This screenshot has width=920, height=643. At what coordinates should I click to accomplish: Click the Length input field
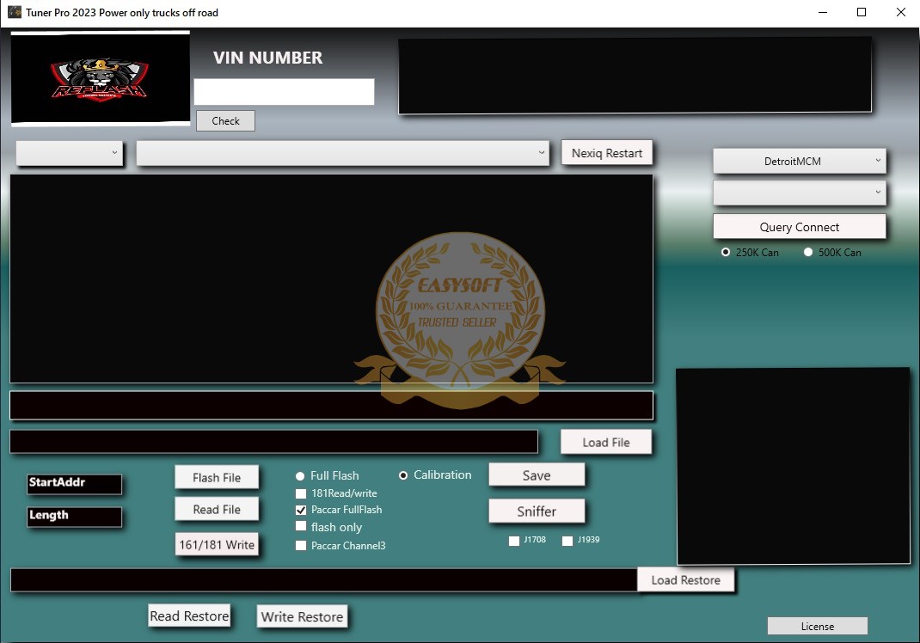coord(75,517)
